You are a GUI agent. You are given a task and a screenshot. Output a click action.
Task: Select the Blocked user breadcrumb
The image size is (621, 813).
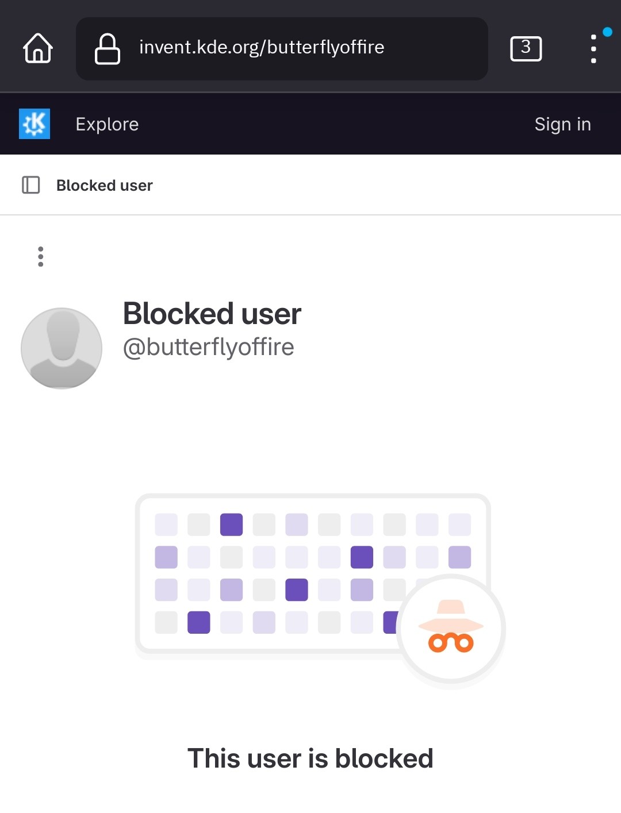pos(104,186)
